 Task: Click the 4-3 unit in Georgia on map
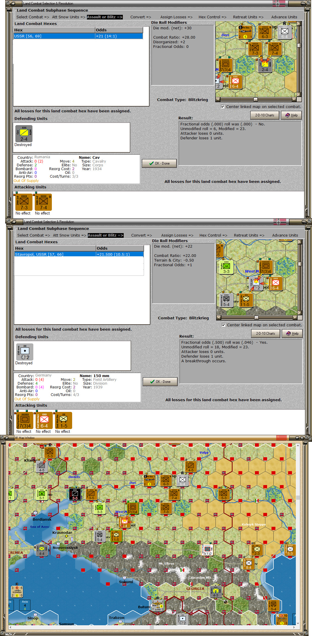(216, 591)
